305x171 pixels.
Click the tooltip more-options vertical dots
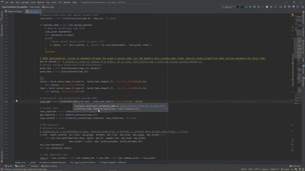(166, 109)
